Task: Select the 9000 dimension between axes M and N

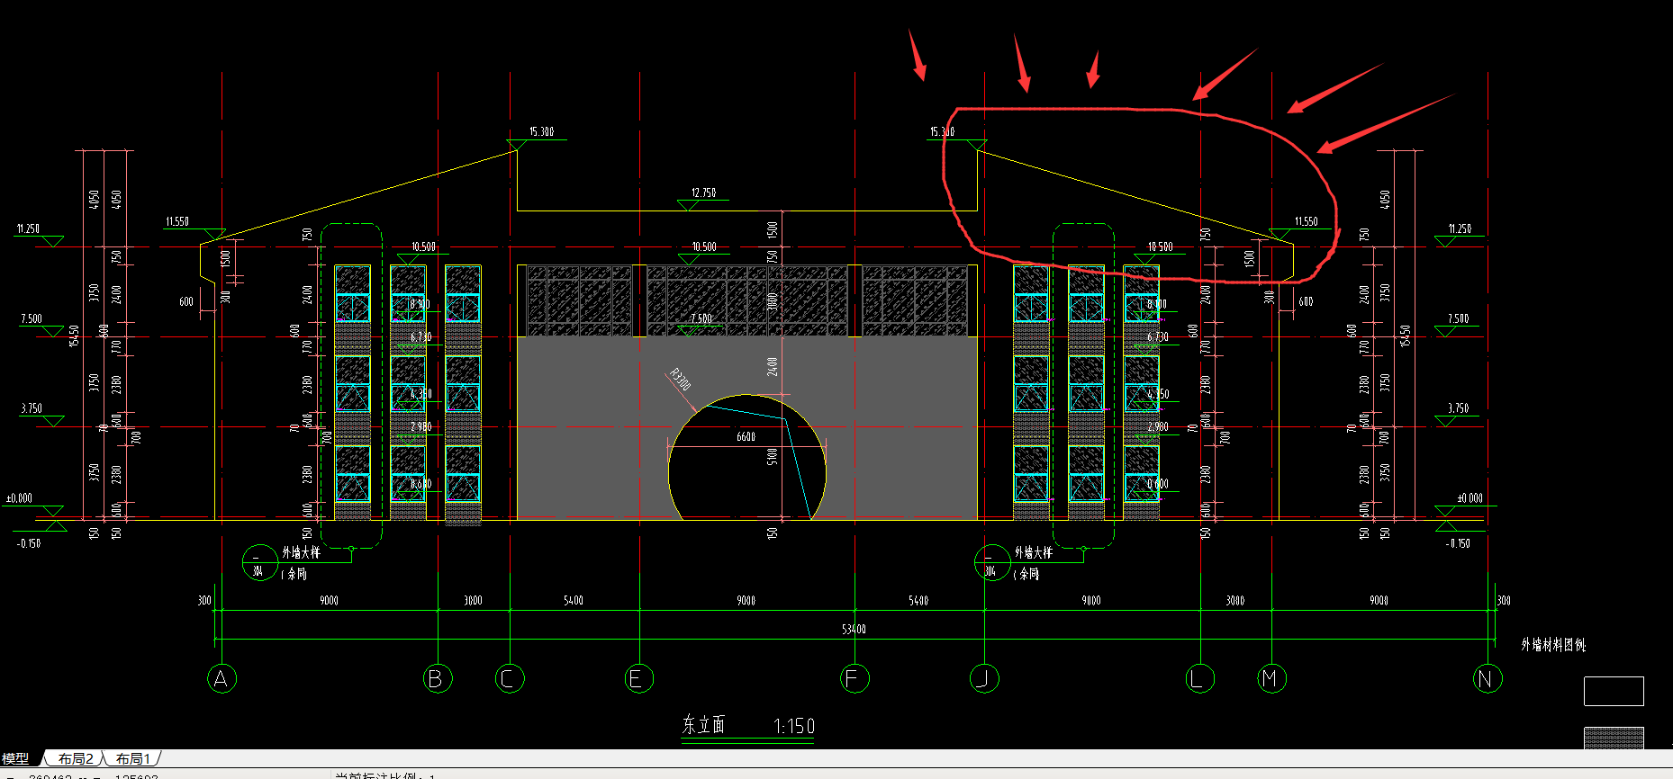Action: [x=1379, y=600]
